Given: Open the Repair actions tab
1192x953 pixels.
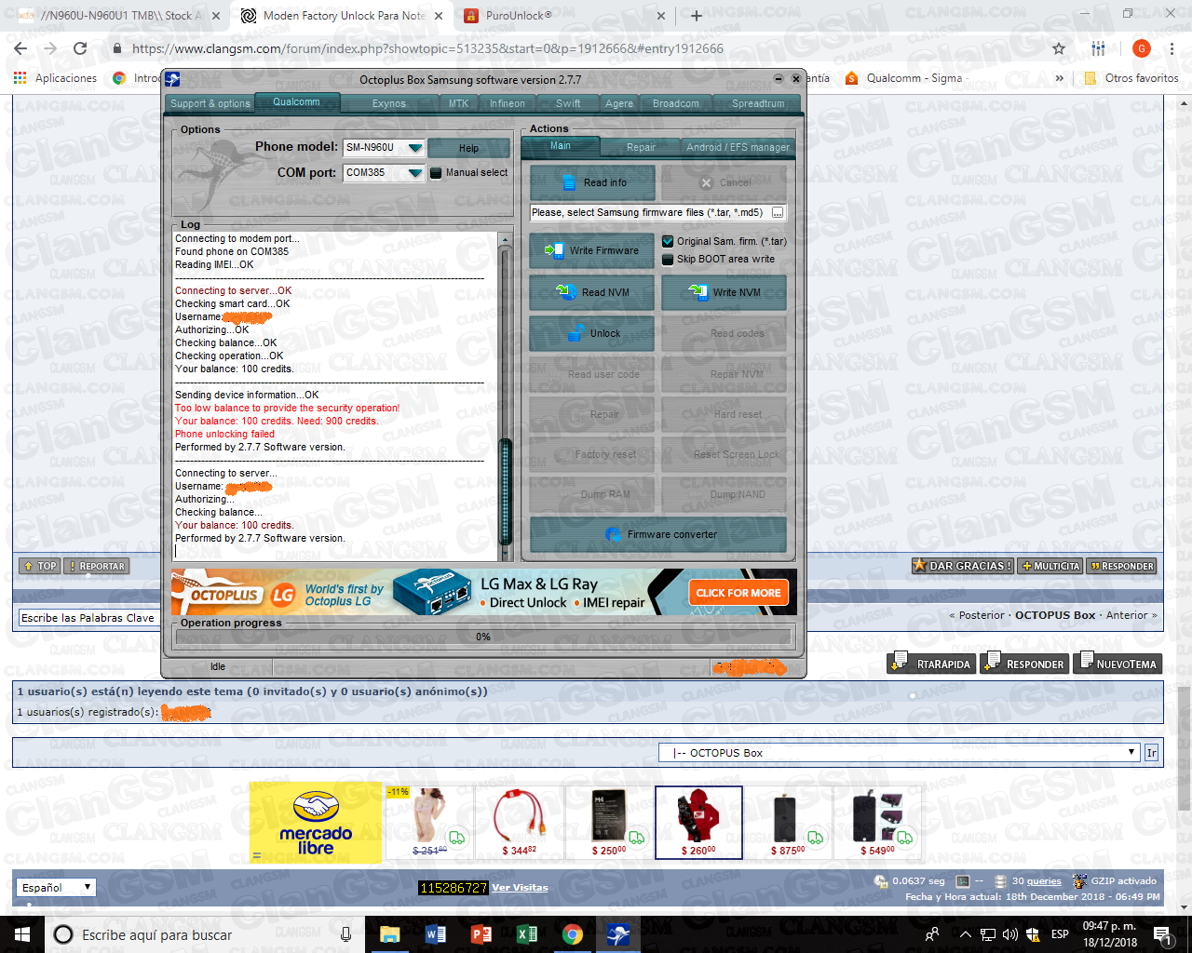Looking at the screenshot, I should [641, 147].
